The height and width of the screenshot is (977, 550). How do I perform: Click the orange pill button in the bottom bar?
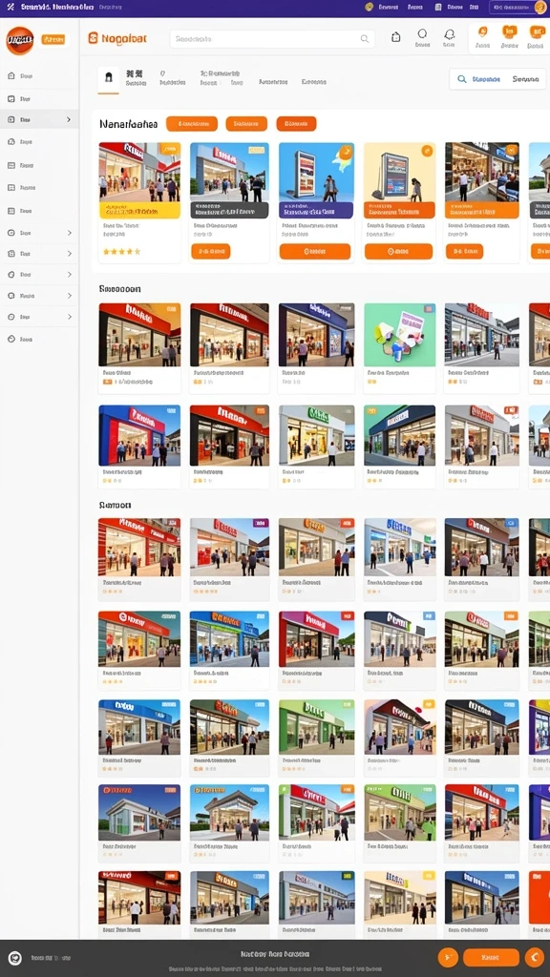point(491,958)
